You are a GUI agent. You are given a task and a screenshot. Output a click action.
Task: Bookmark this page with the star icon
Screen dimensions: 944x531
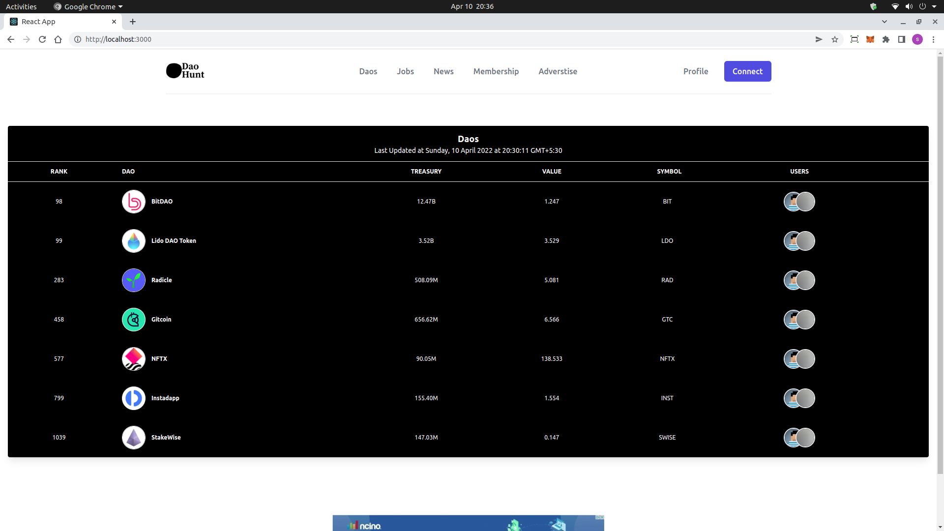click(834, 39)
